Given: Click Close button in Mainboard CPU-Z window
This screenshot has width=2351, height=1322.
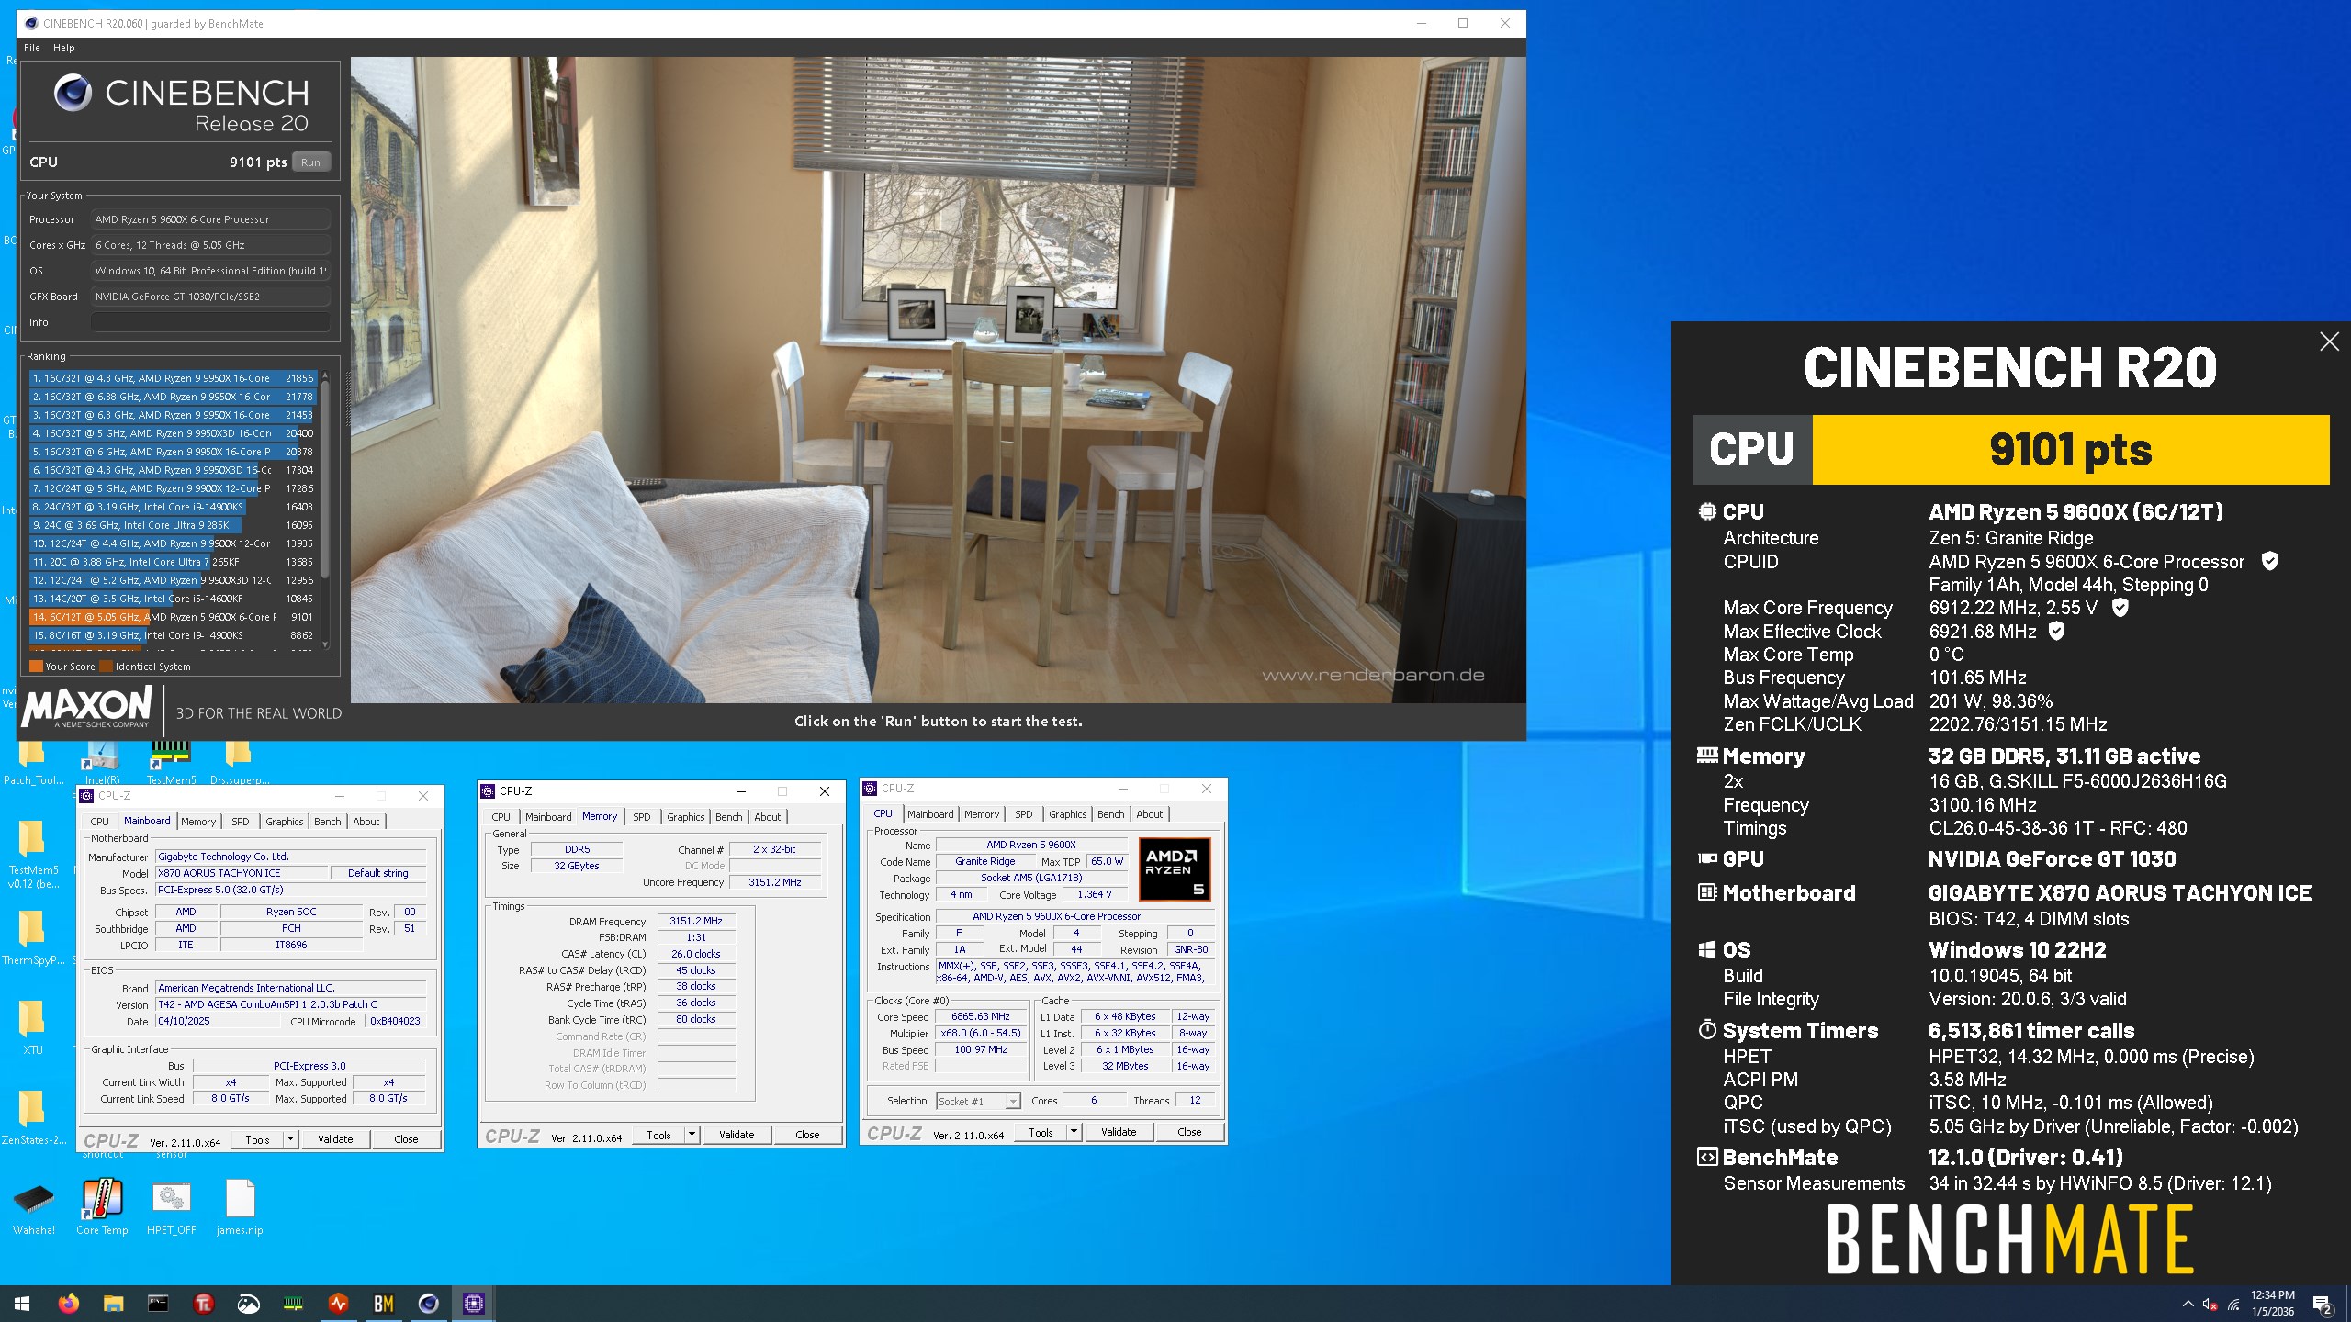Looking at the screenshot, I should click(x=406, y=1139).
